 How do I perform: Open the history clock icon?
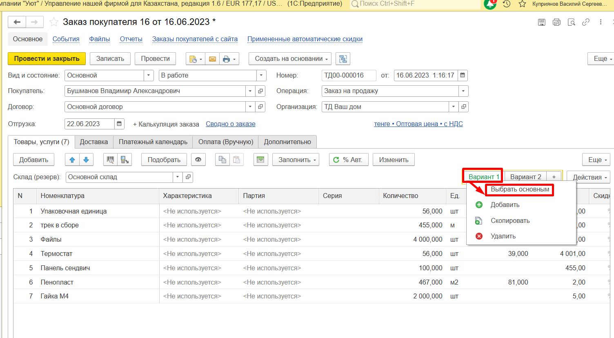pos(507,4)
